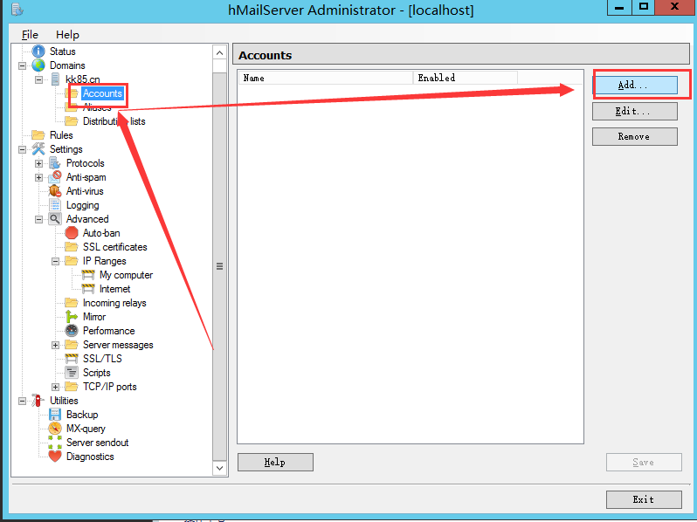Click the Status info icon
The width and height of the screenshot is (697, 522).
pos(38,52)
